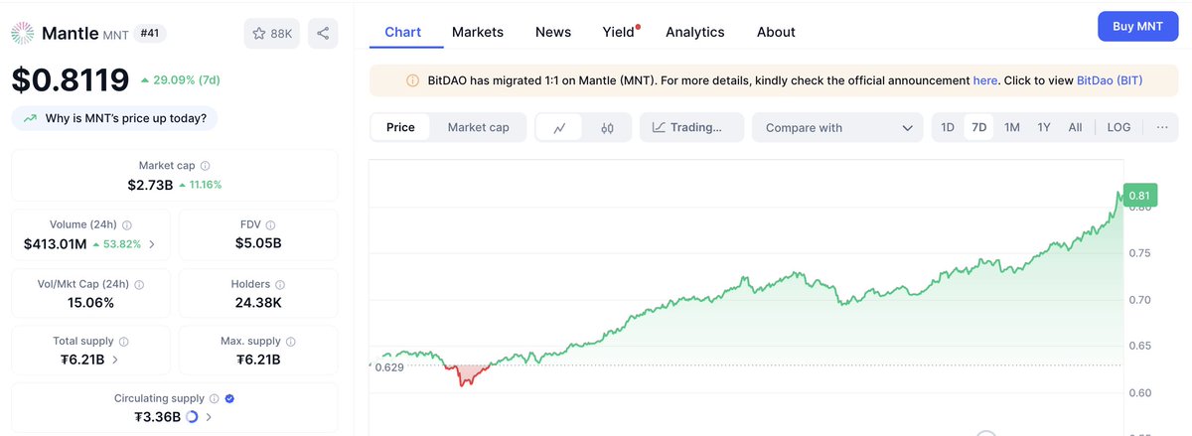This screenshot has height=436, width=1192.
Task: Click the Max. supply 6.21B value
Action: tap(258, 360)
